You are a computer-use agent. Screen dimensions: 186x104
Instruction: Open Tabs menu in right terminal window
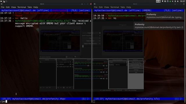point(123,7)
